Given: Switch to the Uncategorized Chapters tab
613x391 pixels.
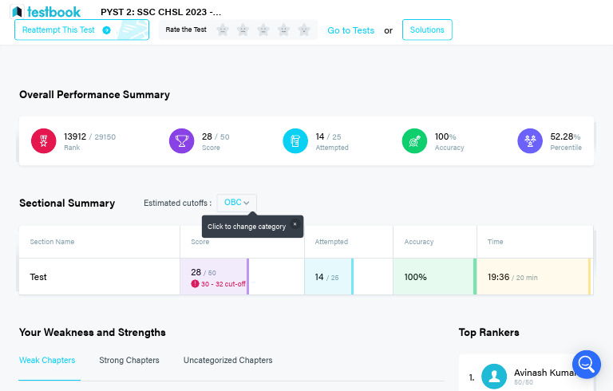Looking at the screenshot, I should pos(228,360).
